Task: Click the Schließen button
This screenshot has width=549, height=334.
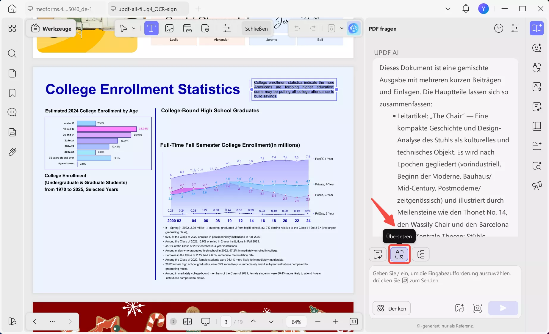Action: click(x=256, y=29)
